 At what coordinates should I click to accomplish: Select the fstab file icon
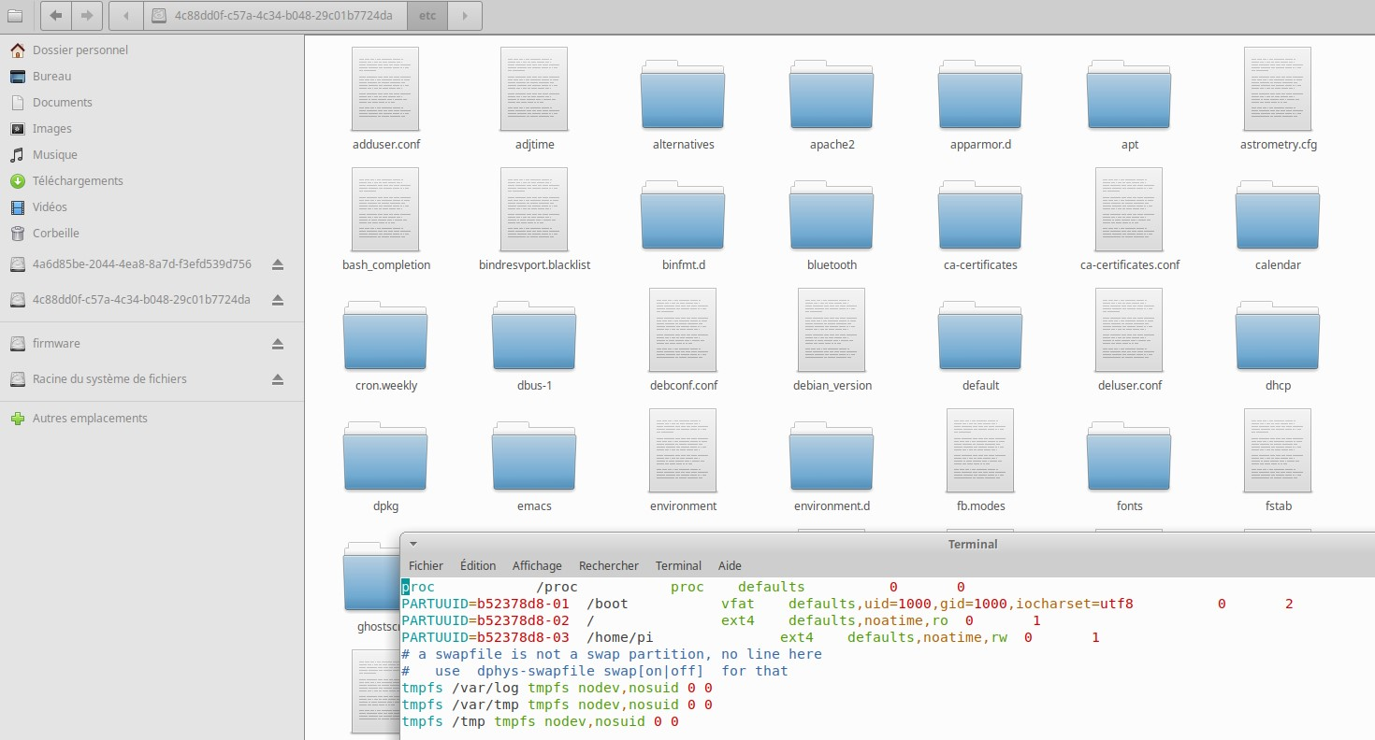pyautogui.click(x=1278, y=451)
